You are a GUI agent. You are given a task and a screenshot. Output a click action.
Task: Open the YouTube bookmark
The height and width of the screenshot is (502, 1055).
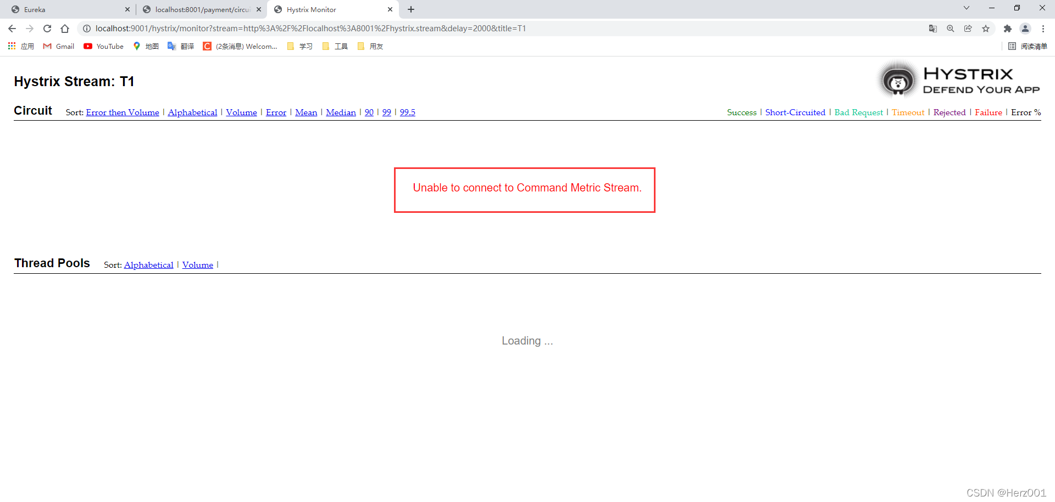click(103, 47)
